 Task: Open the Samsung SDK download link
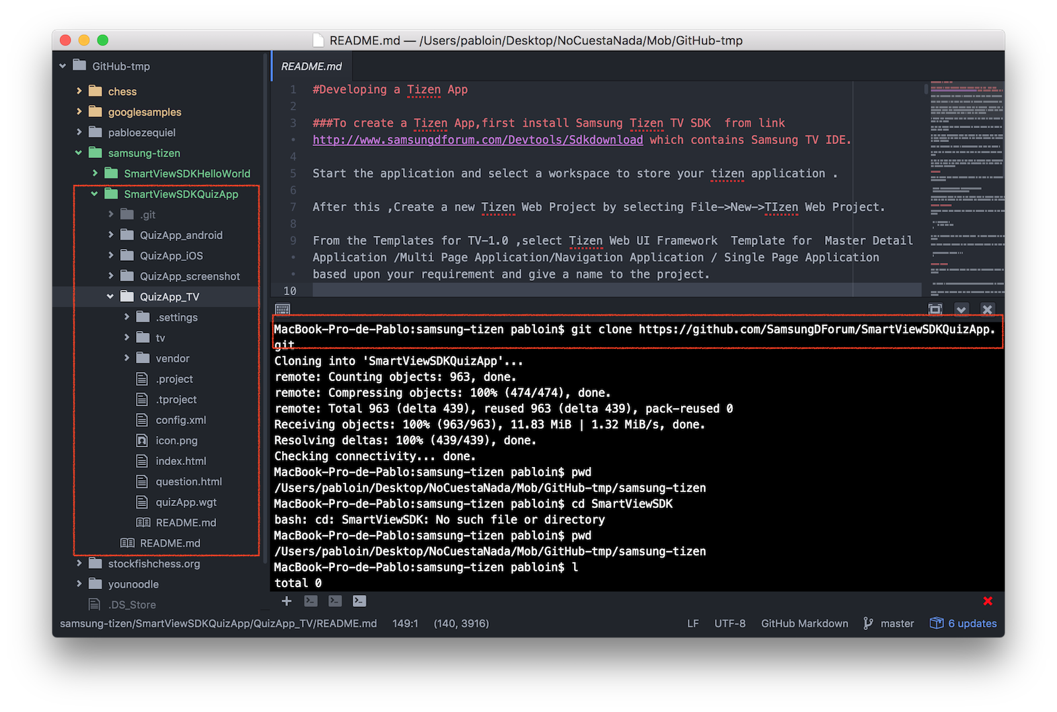tap(477, 139)
